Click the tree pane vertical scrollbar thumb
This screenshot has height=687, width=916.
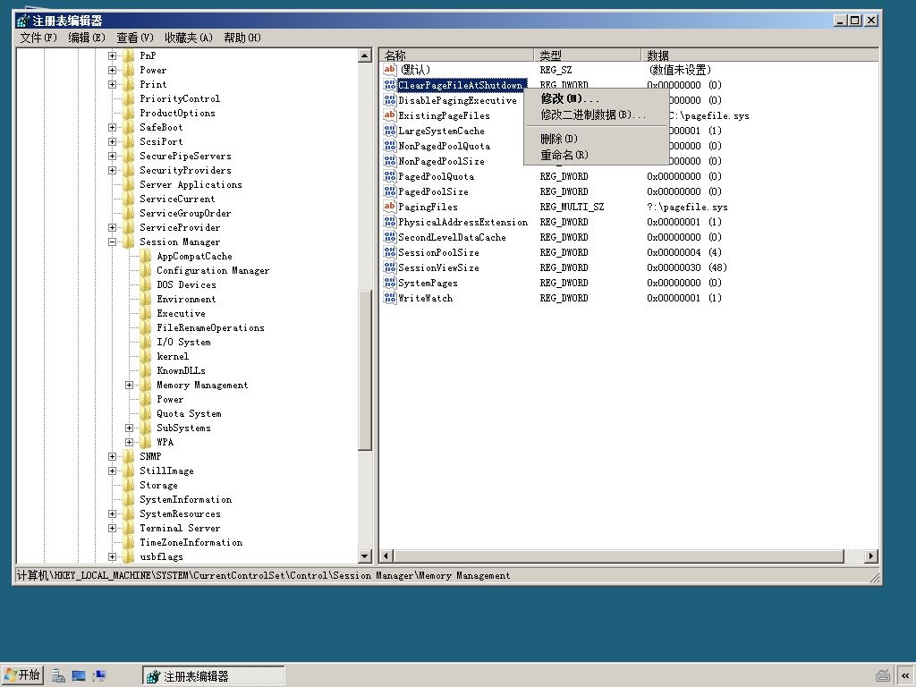click(x=365, y=370)
